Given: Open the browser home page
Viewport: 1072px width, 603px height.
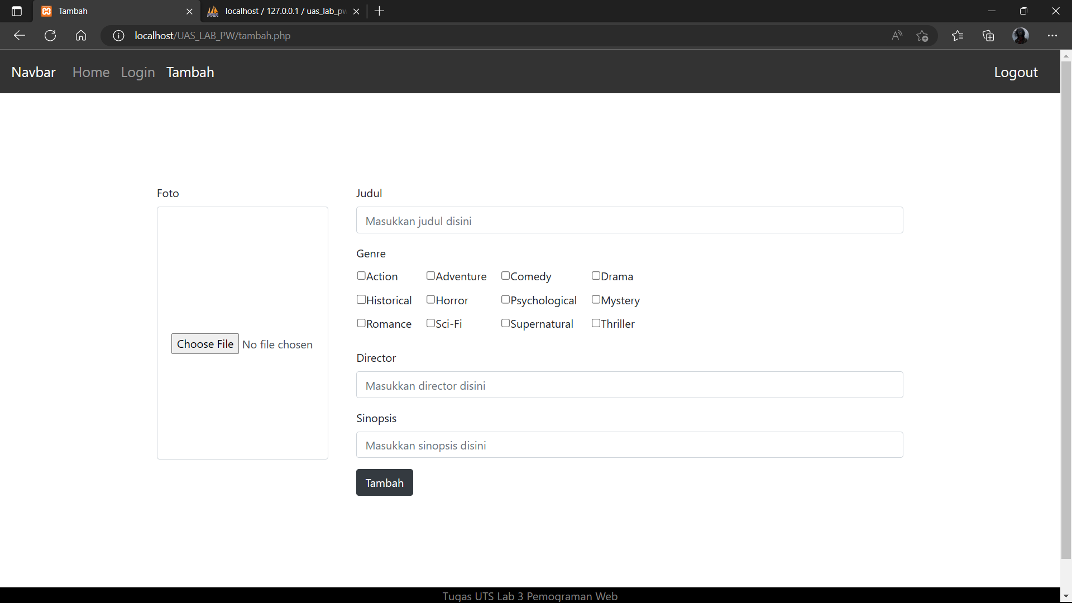Looking at the screenshot, I should coord(80,35).
